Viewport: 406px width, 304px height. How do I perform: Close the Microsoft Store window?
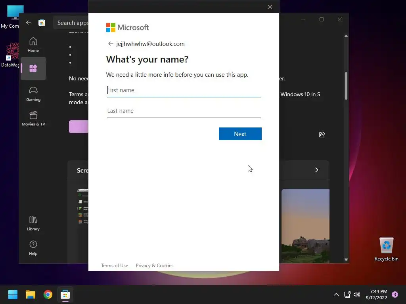tap(340, 19)
